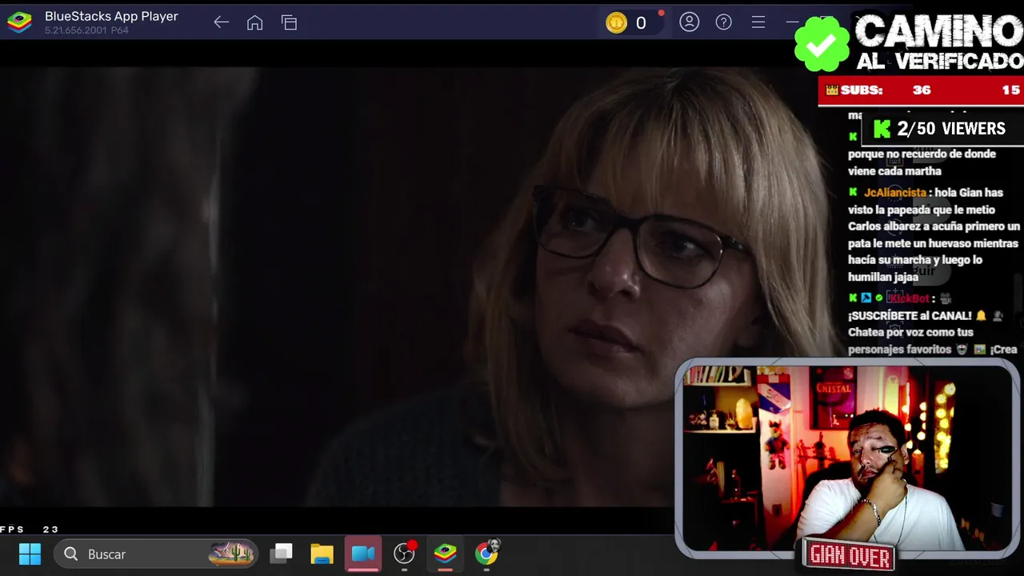Open the BlueStacks account profile icon

pyautogui.click(x=690, y=22)
